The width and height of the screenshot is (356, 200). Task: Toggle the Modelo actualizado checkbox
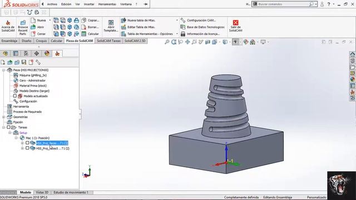(15, 96)
